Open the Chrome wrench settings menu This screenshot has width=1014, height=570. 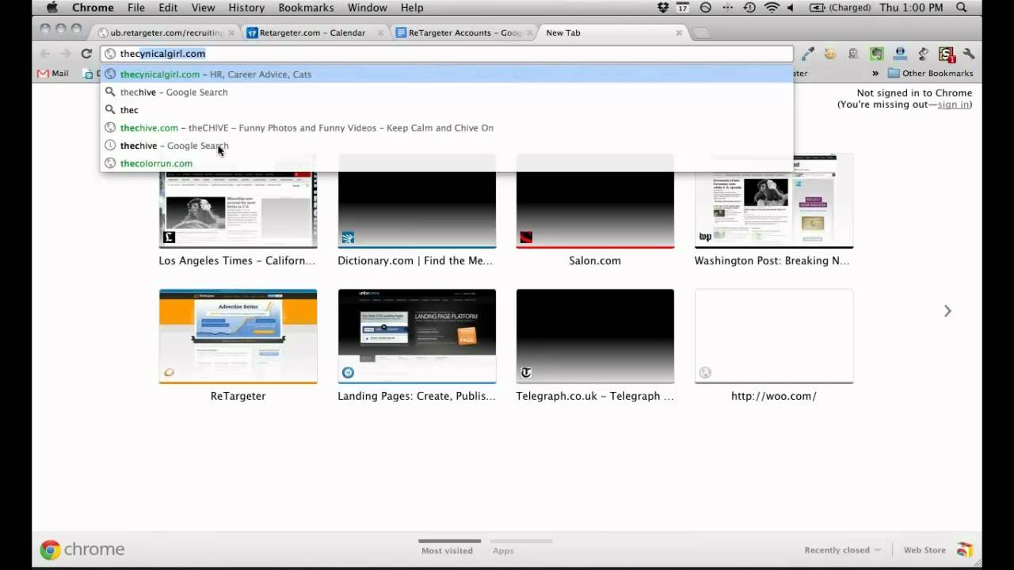(969, 54)
